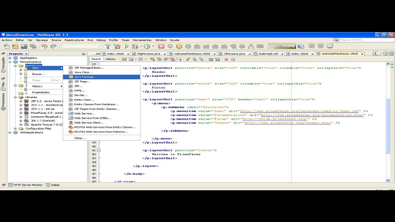The height and width of the screenshot is (222, 395).
Task: Click the Build Project hammer icon
Action: pyautogui.click(x=108, y=46)
